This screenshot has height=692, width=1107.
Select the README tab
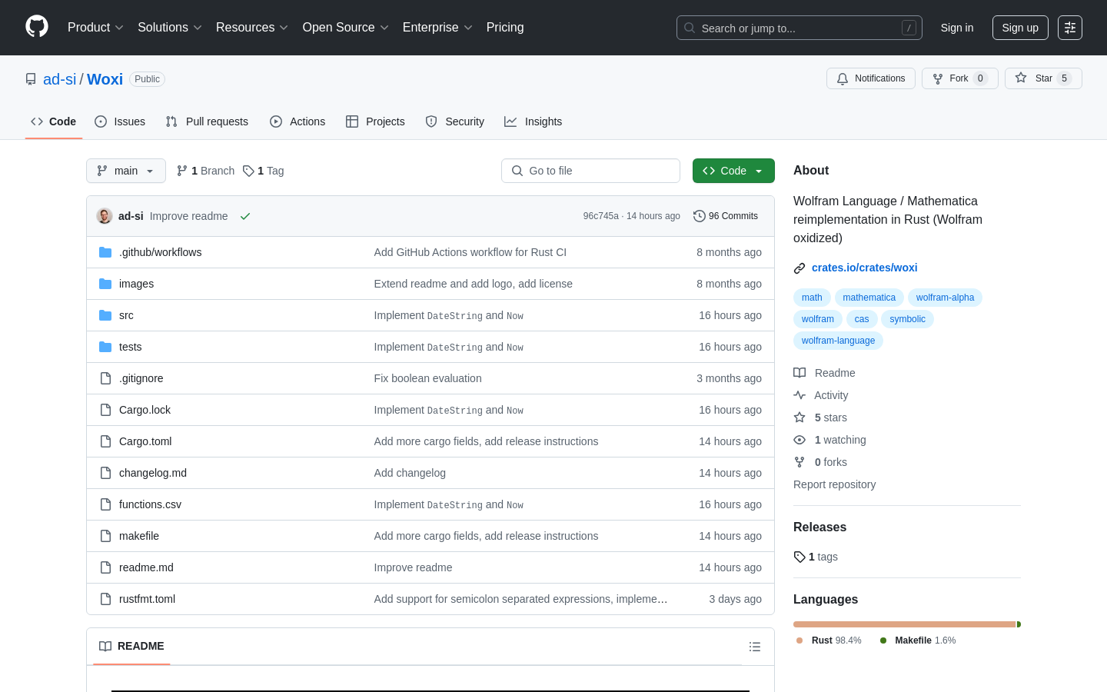[131, 646]
